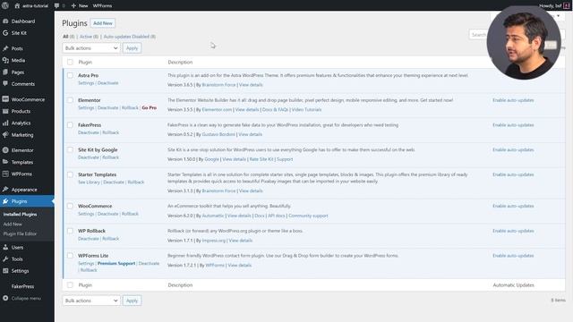Open Pages sidebar icon
The image size is (573, 322).
[5, 72]
